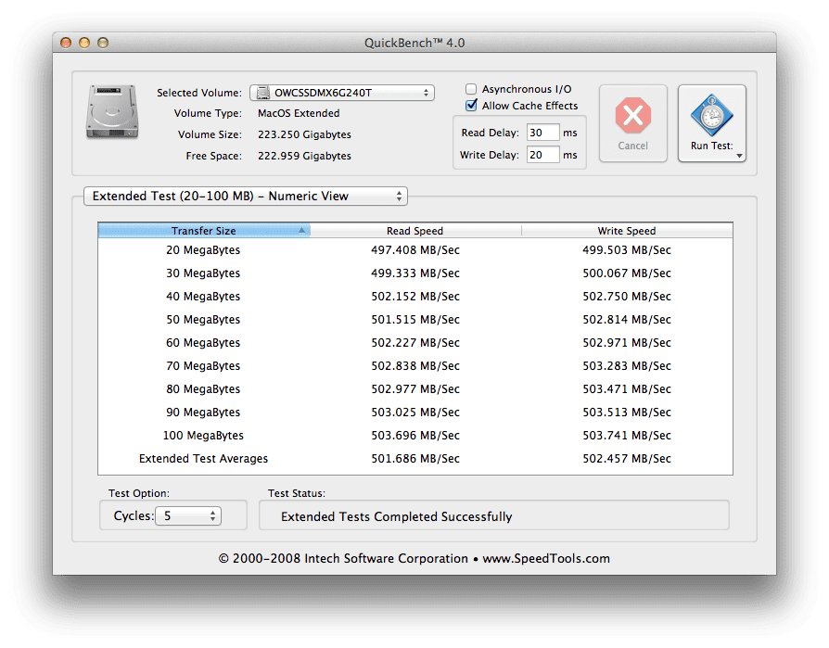This screenshot has width=829, height=648.
Task: Sort by Read Speed column header
Action: tap(414, 231)
